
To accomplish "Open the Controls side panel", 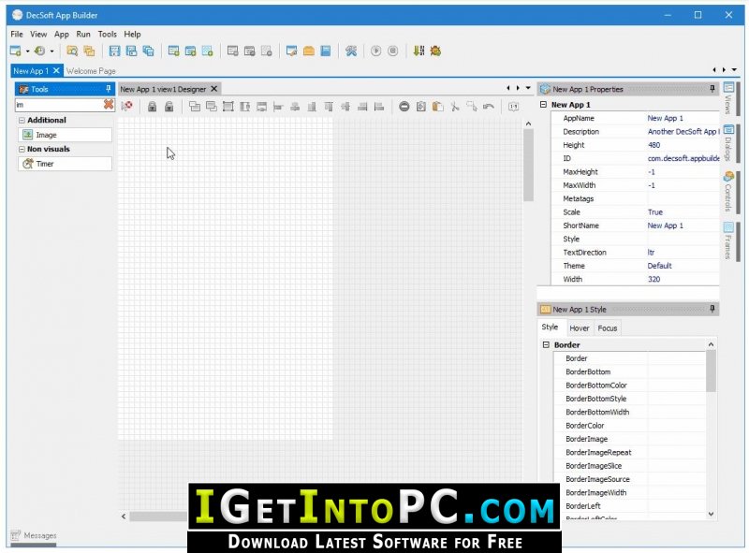I will pos(728,190).
